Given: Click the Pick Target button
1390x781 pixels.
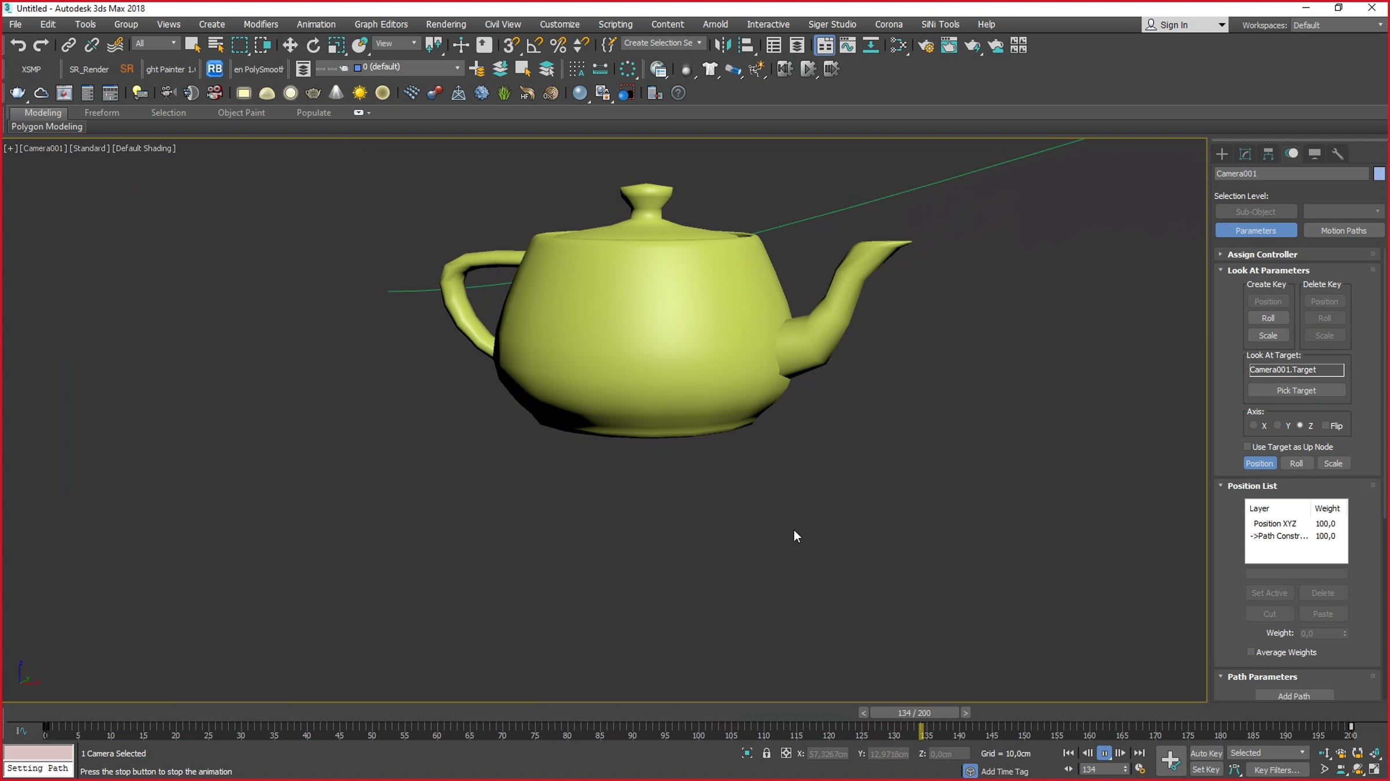Looking at the screenshot, I should tap(1296, 390).
